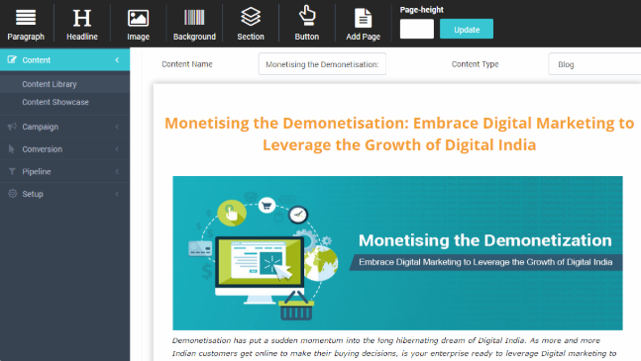Click the Setup gear icon
The height and width of the screenshot is (361, 641).
click(12, 193)
